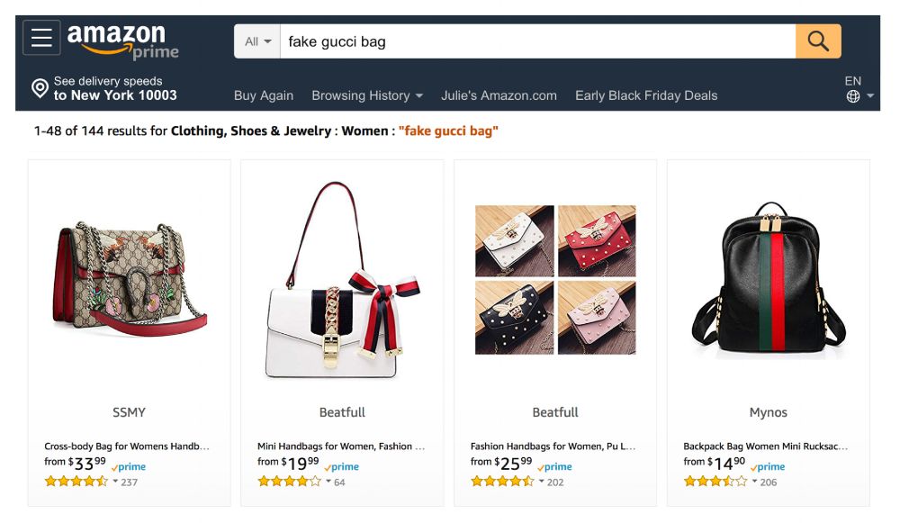900x523 pixels.
Task: Click the star rating of Mynos backpack
Action: pos(715,482)
